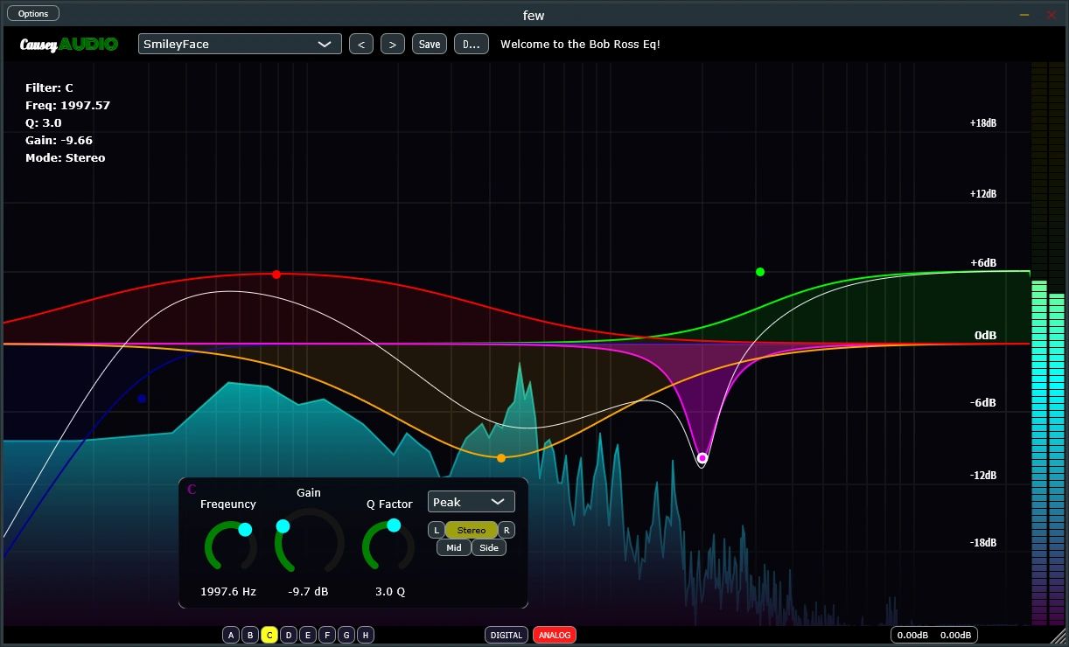Image resolution: width=1069 pixels, height=647 pixels.
Task: Click the Causey Audio logo
Action: [69, 44]
